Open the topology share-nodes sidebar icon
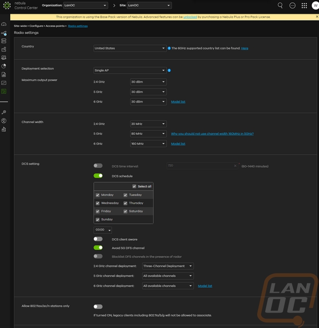This screenshot has height=328, width=319. pyautogui.click(x=4, y=33)
